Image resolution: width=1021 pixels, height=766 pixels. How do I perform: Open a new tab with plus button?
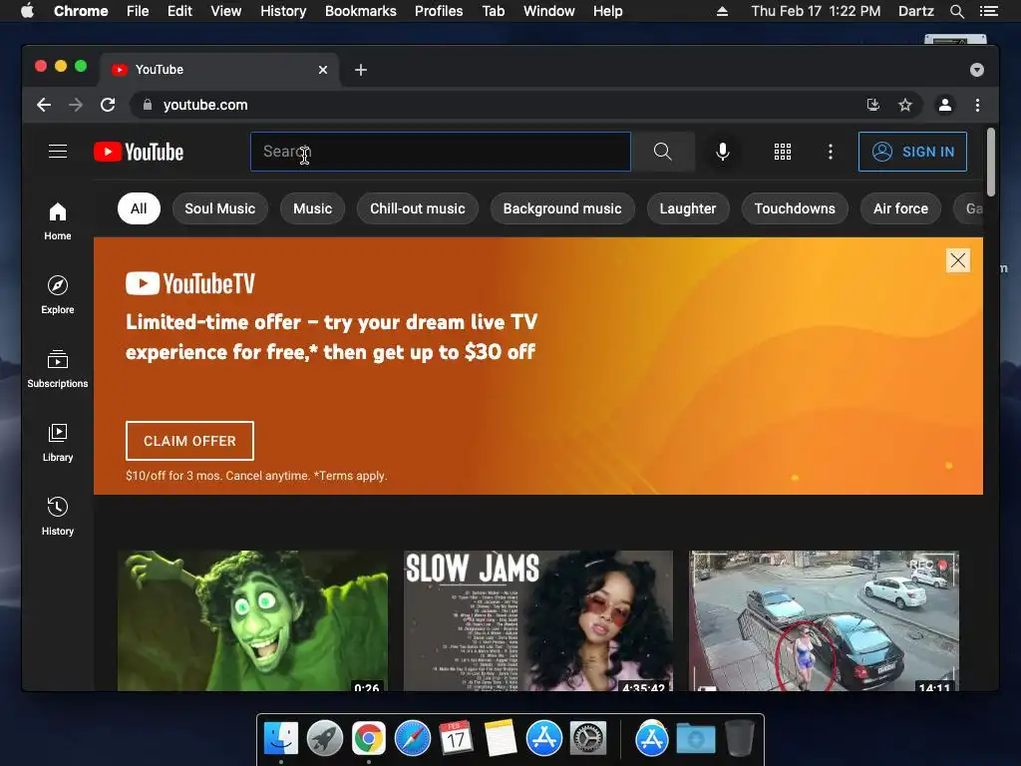point(361,70)
